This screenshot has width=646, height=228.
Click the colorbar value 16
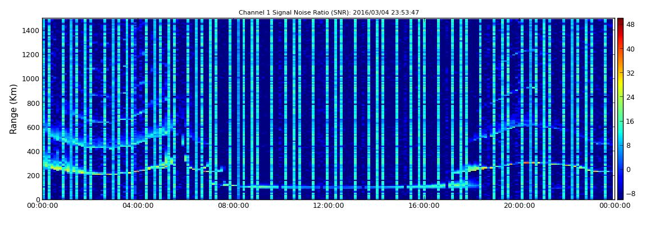click(x=630, y=121)
